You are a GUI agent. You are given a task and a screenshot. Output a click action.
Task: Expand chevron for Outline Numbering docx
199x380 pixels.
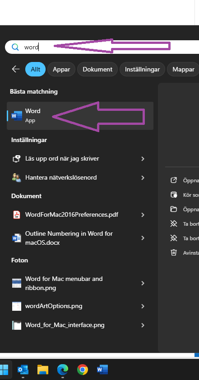point(143,238)
